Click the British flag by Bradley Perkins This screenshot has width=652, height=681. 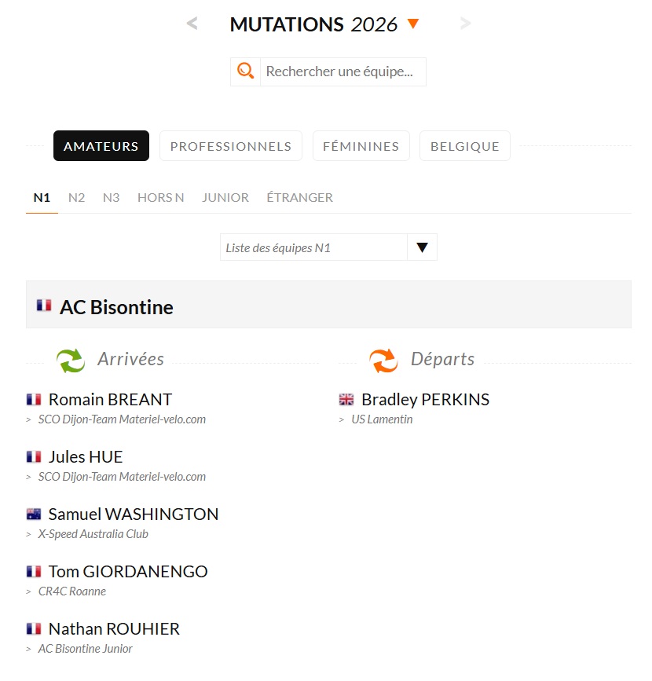pos(346,400)
